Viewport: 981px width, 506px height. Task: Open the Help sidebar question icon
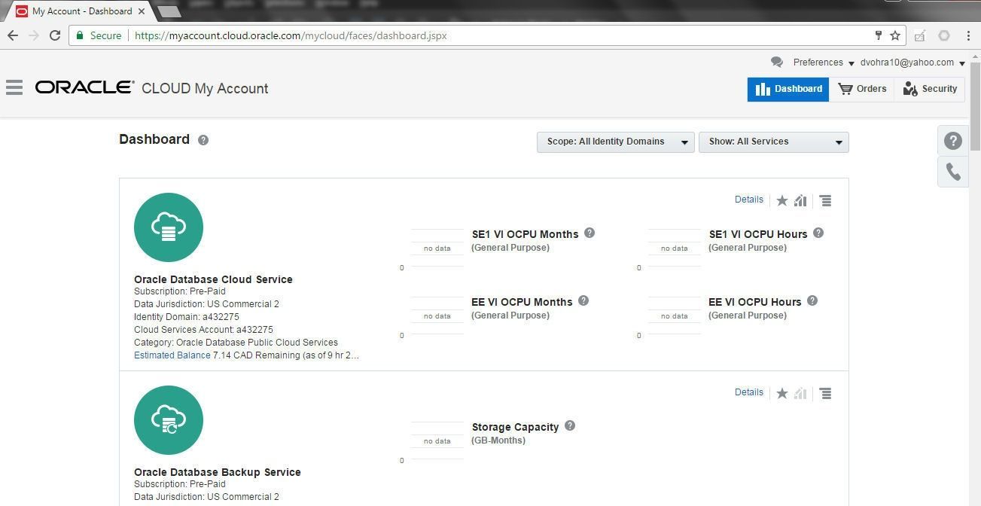pyautogui.click(x=953, y=141)
